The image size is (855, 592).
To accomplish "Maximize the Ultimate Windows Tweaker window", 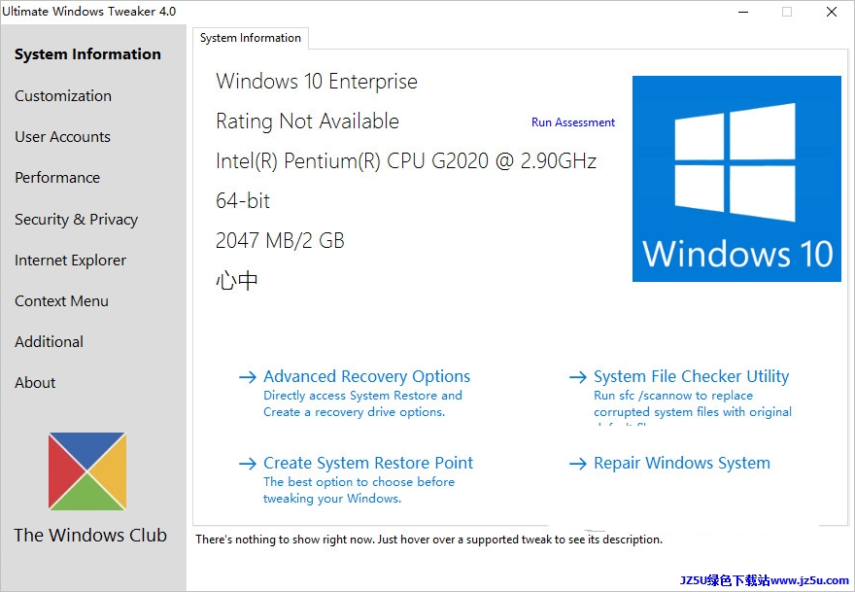I will [x=786, y=12].
